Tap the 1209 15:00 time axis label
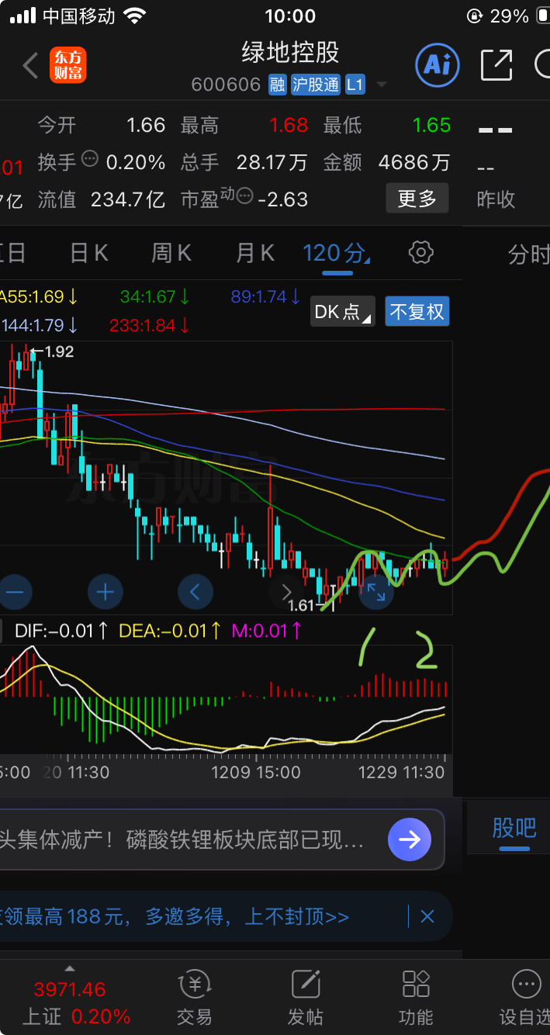The width and height of the screenshot is (550, 1035). pos(255,773)
